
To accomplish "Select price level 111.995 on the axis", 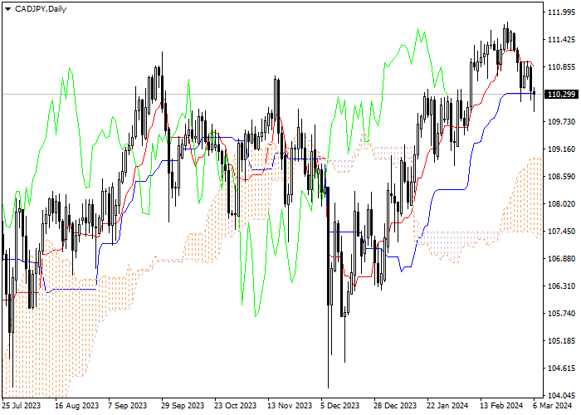I will [561, 12].
